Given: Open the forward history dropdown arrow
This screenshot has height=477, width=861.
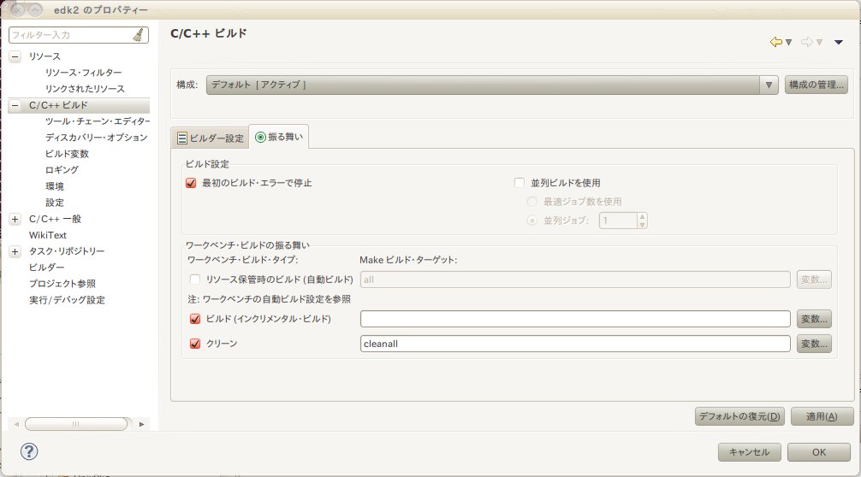Looking at the screenshot, I should coord(819,42).
